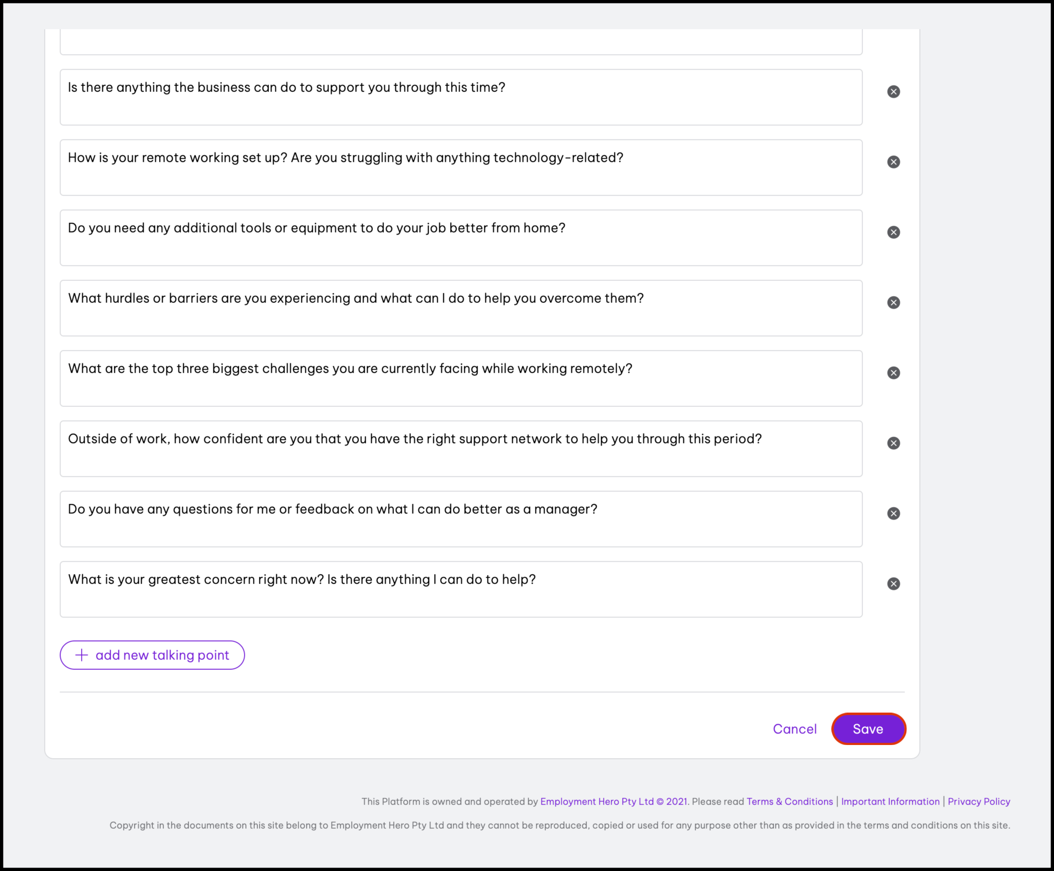Focus the 'Outside of work' support network field
Screen dimensions: 1054x871
[x=460, y=449]
